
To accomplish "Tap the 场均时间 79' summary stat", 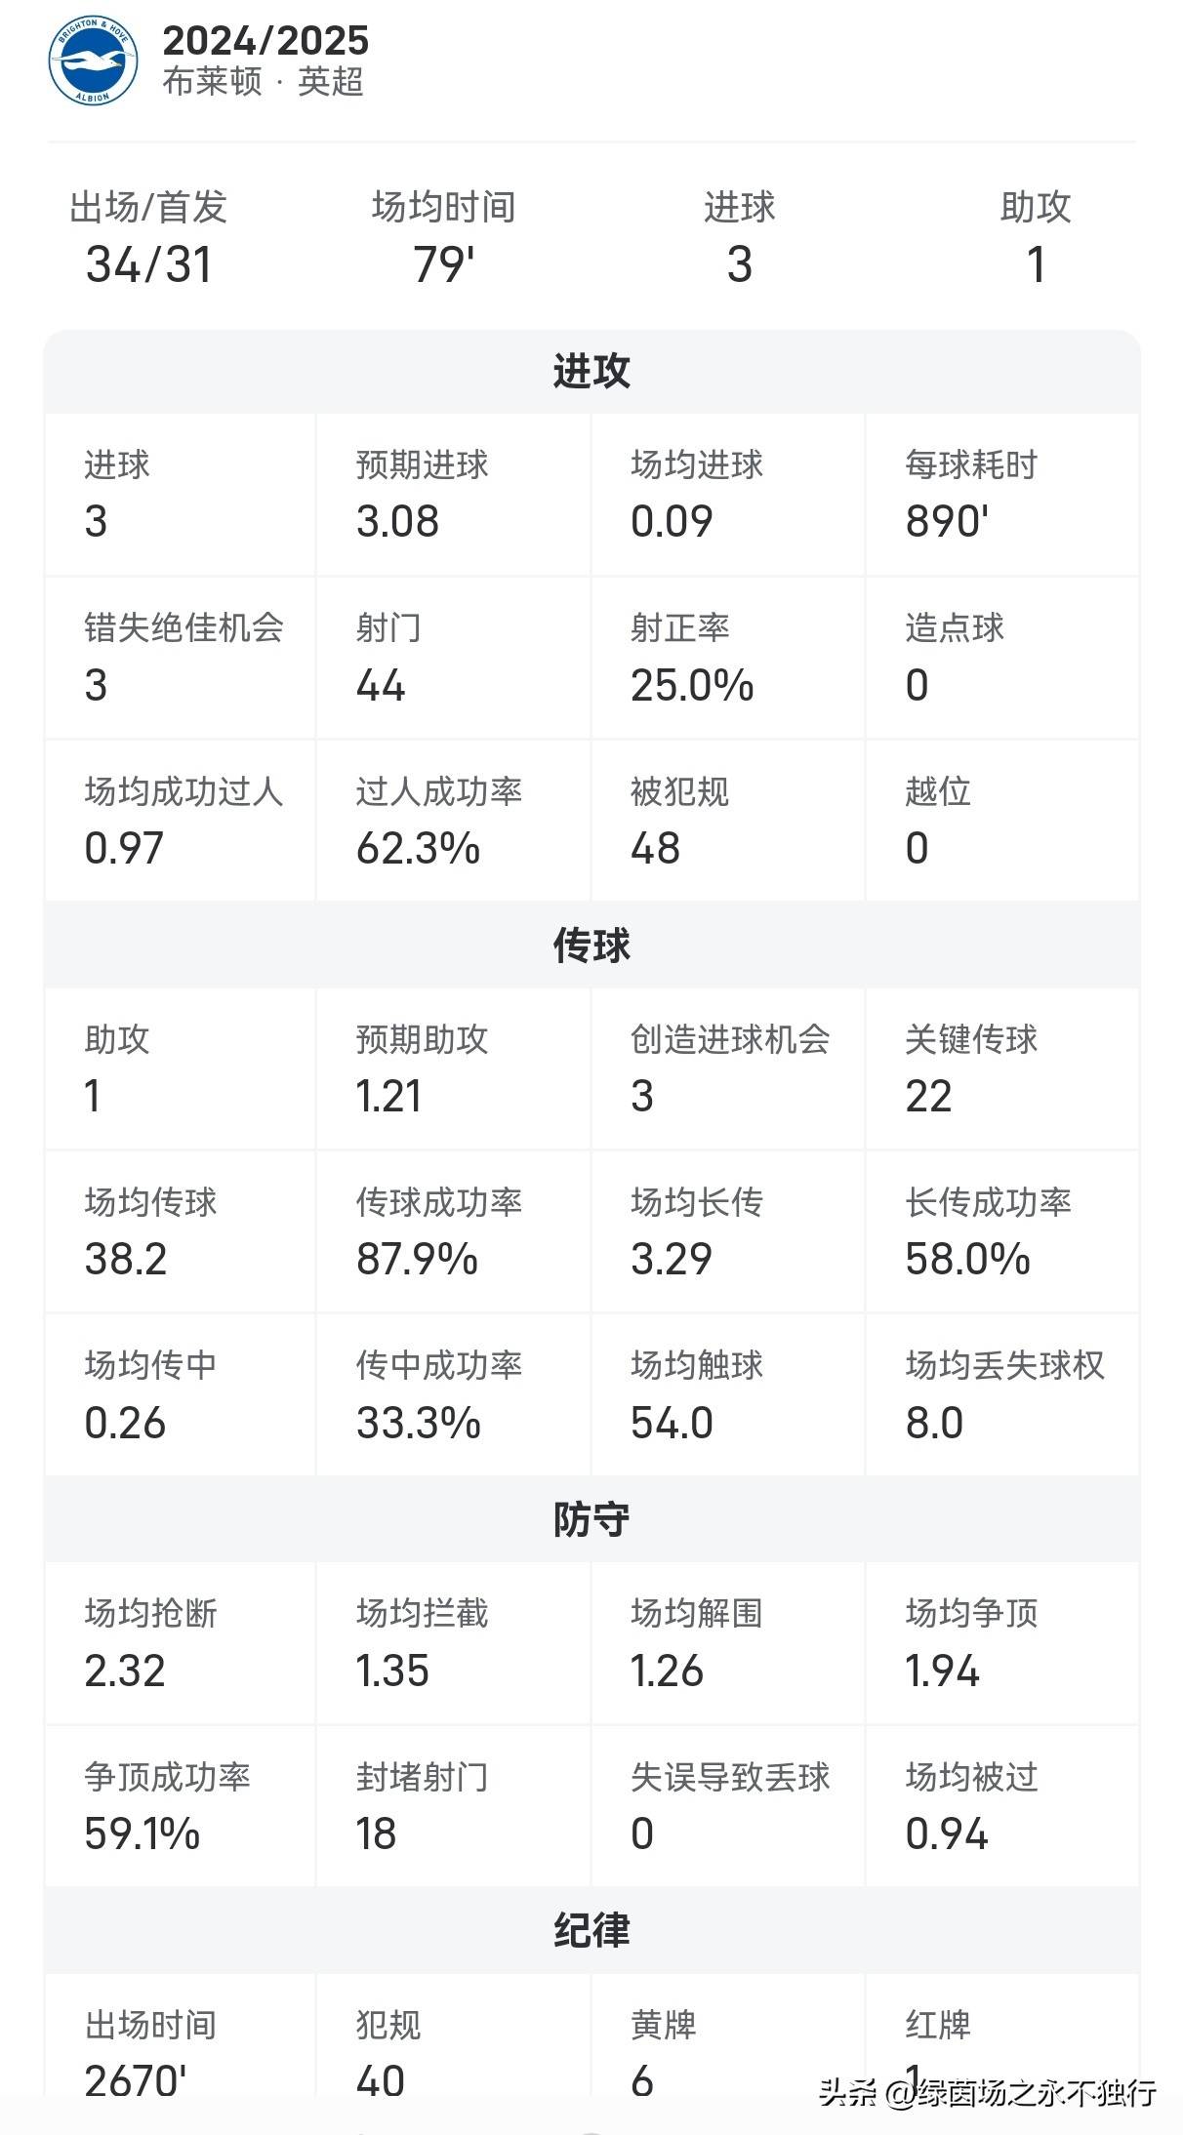I will [x=443, y=239].
